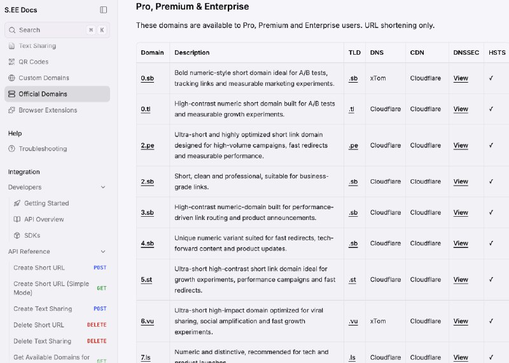Select Text Sharing in sidebar
This screenshot has width=509, height=363.
coord(37,46)
